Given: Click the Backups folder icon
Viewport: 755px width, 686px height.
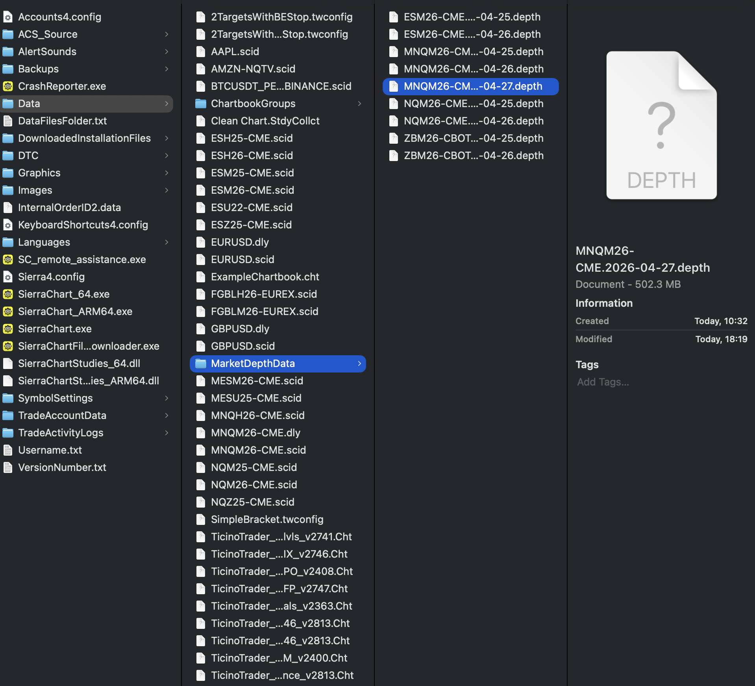Looking at the screenshot, I should (x=8, y=69).
